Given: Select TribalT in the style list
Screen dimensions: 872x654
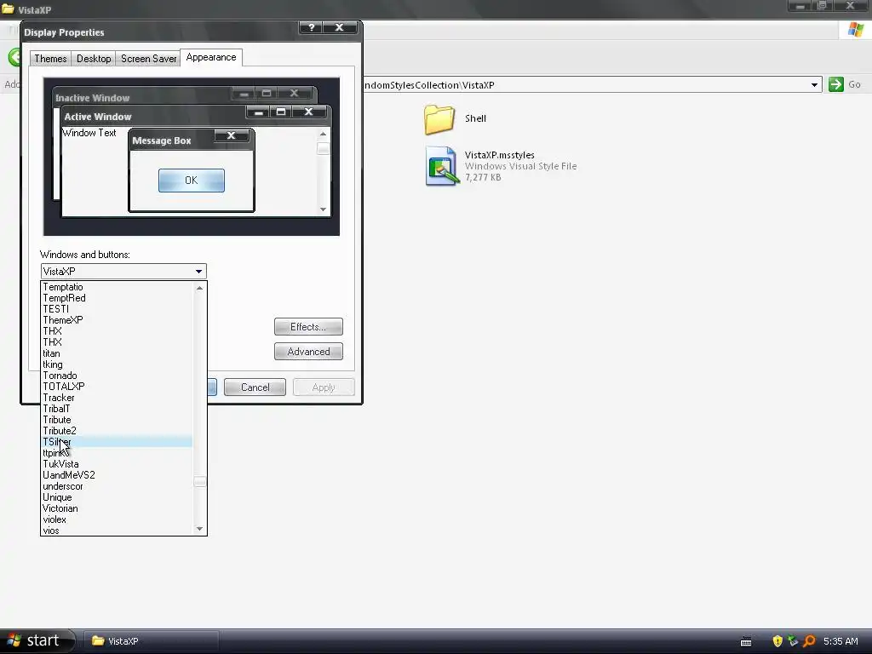Looking at the screenshot, I should [118, 409].
